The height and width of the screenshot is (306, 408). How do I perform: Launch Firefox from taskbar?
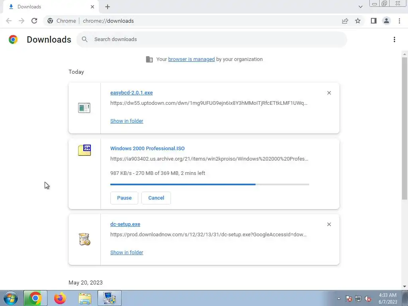pyautogui.click(x=60, y=298)
